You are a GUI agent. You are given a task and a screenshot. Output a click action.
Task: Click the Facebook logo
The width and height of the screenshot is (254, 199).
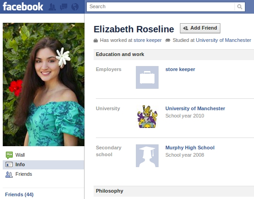click(x=23, y=7)
